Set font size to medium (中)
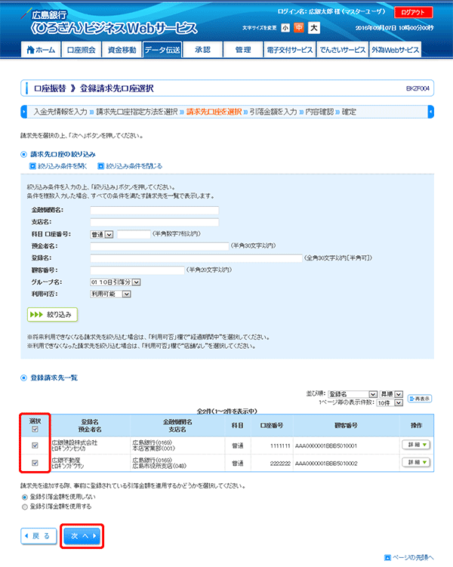 click(x=299, y=28)
